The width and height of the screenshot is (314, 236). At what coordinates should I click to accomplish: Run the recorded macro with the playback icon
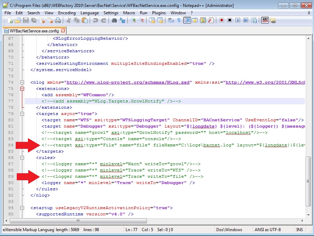tap(238, 20)
